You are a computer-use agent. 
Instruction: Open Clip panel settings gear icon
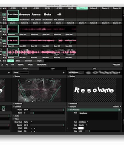119,73
